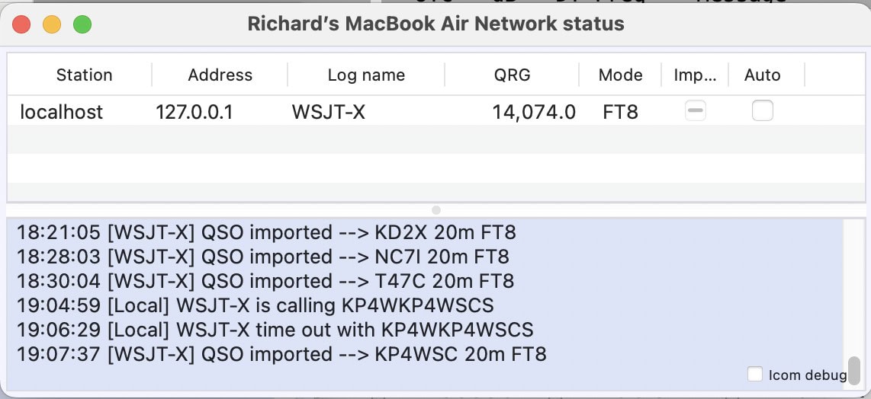Select the localhost station row
The image size is (871, 399).
[x=61, y=112]
